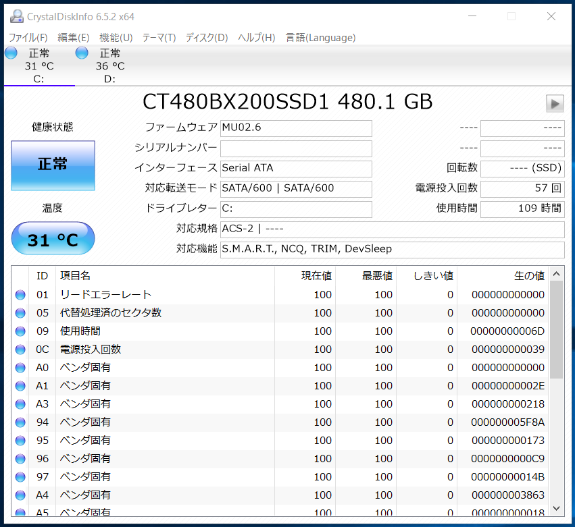This screenshot has width=575, height=527.
Task: Open the ファイル(F) menu
Action: (x=28, y=38)
